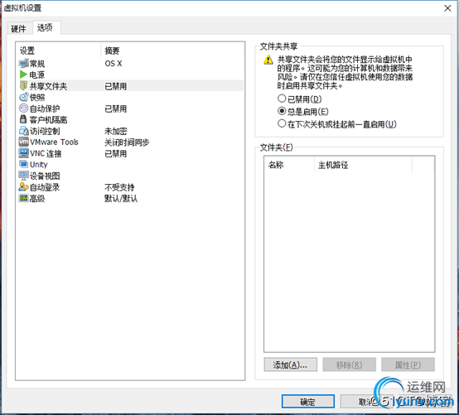
Task: Select the 快照 row label
Action: tap(37, 97)
